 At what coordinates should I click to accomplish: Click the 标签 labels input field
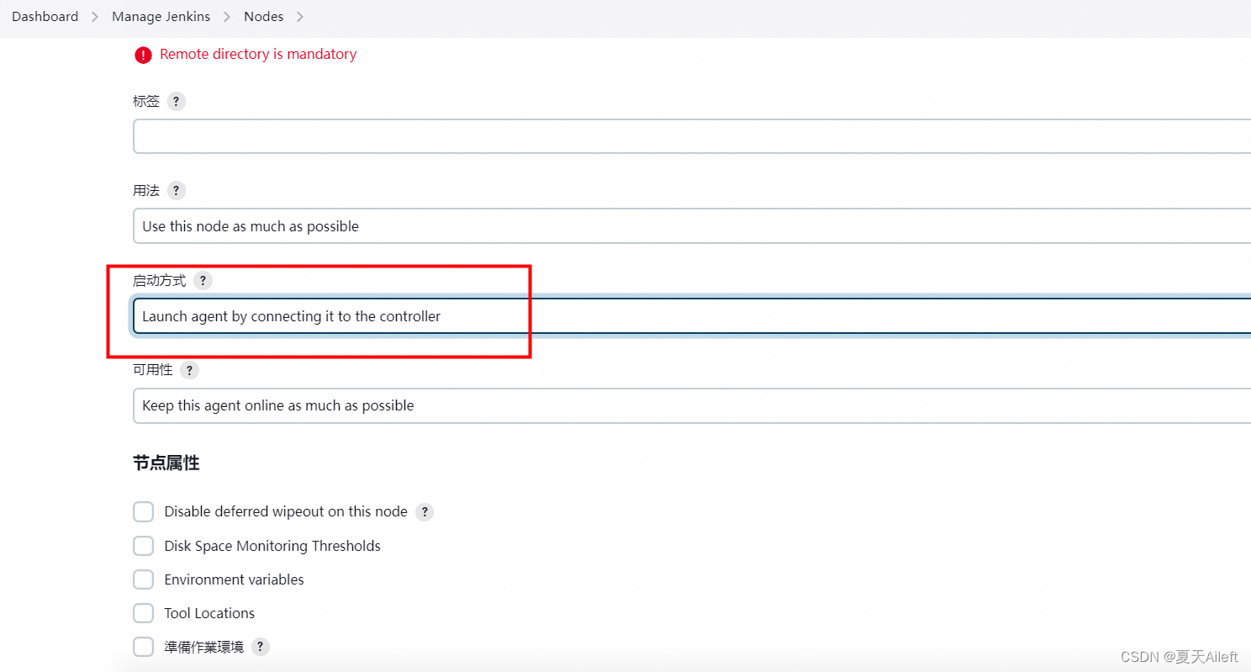[x=689, y=136]
